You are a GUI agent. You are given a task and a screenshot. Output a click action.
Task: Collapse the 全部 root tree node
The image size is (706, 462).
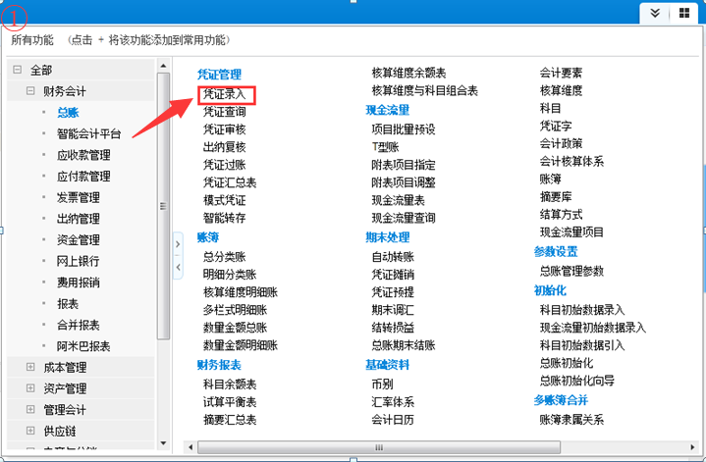16,71
